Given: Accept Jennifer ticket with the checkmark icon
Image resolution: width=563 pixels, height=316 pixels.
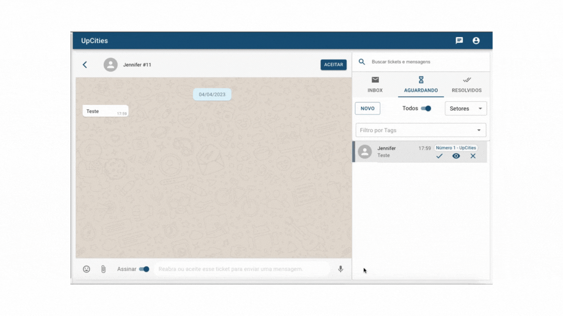Looking at the screenshot, I should pos(439,156).
